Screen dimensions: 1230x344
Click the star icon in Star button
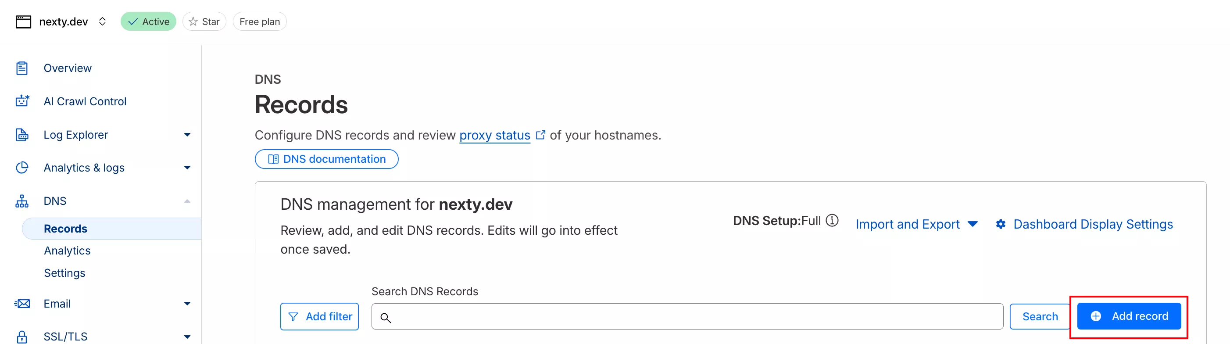[193, 21]
